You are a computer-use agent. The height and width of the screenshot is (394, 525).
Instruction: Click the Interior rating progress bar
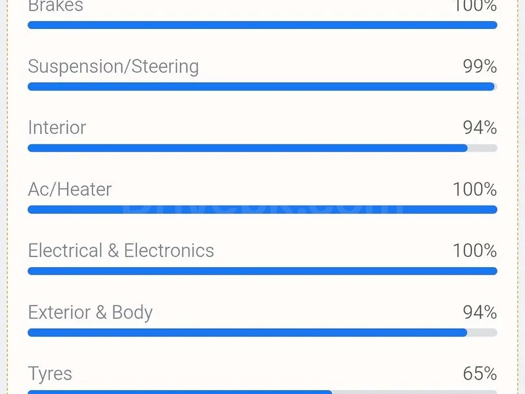click(x=262, y=148)
